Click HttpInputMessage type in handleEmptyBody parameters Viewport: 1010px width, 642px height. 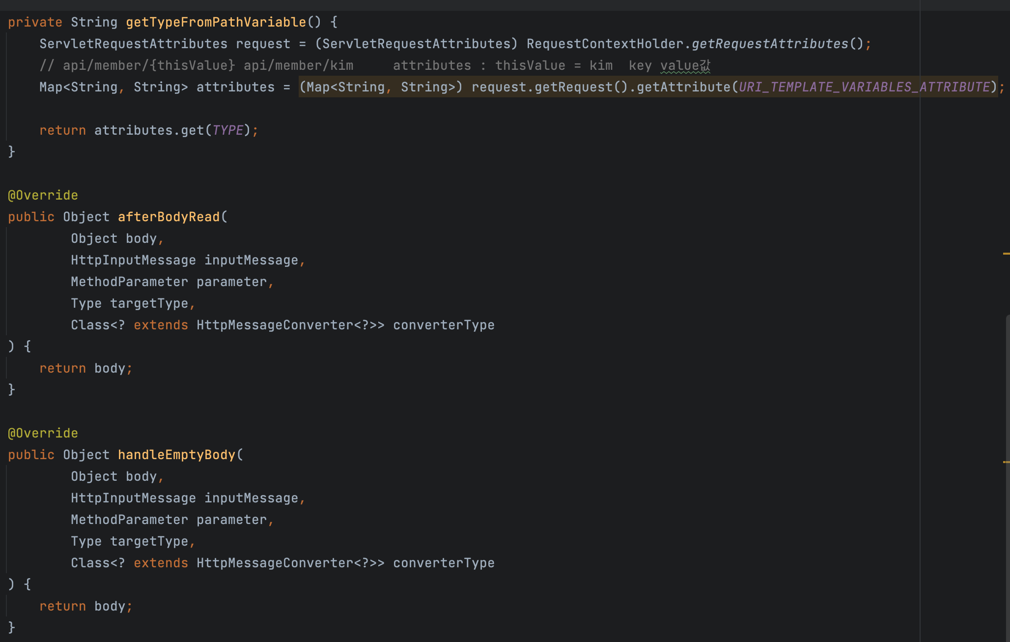click(x=133, y=498)
